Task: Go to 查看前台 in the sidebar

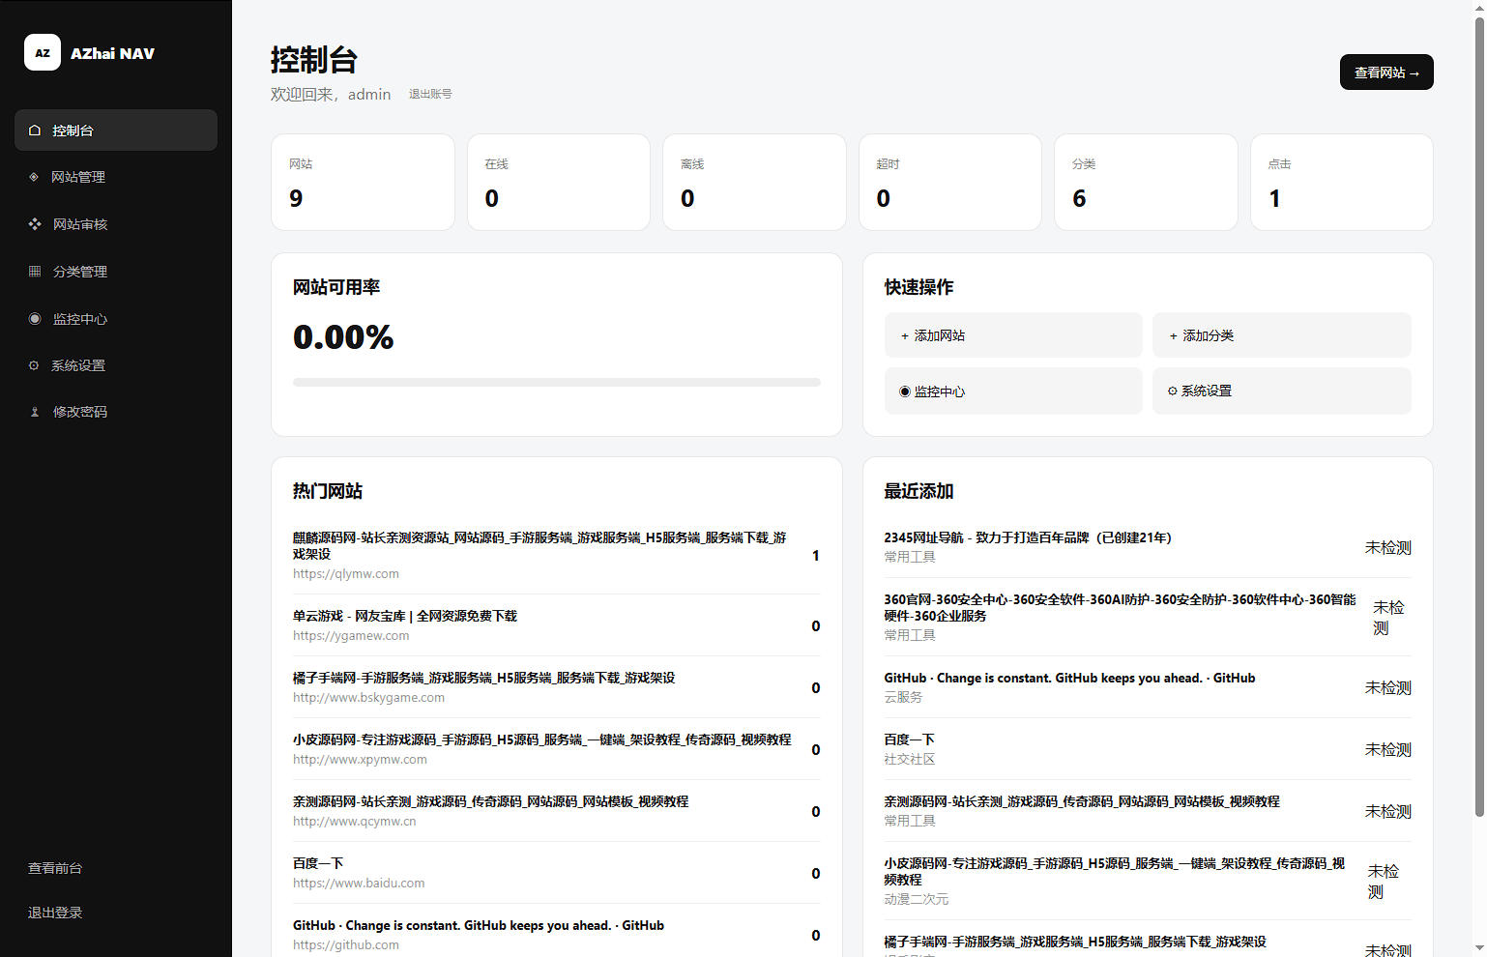Action: tap(55, 868)
